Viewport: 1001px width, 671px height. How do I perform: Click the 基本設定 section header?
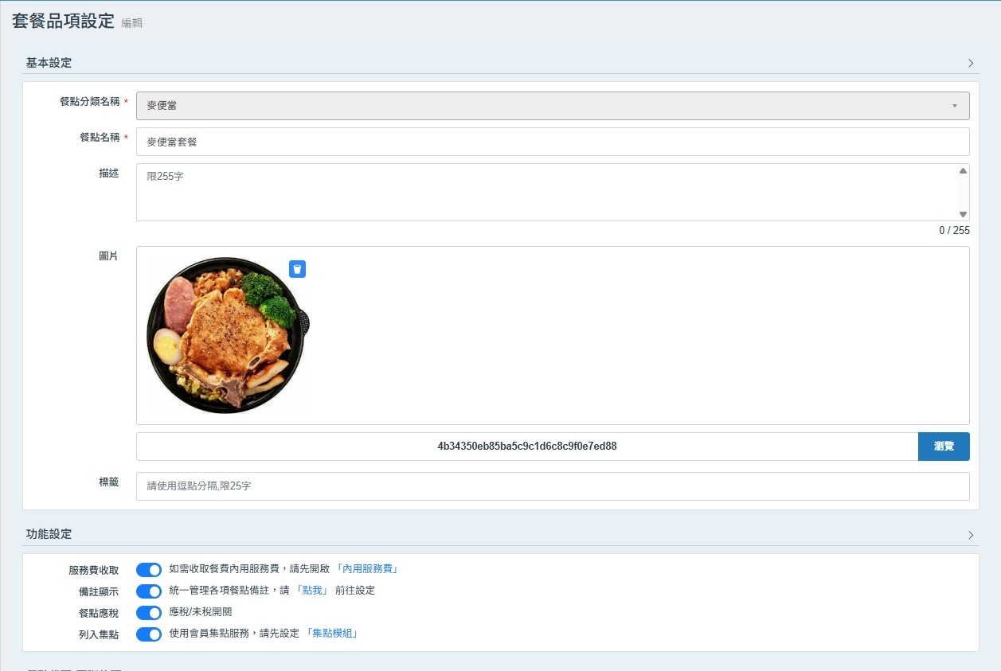point(49,63)
